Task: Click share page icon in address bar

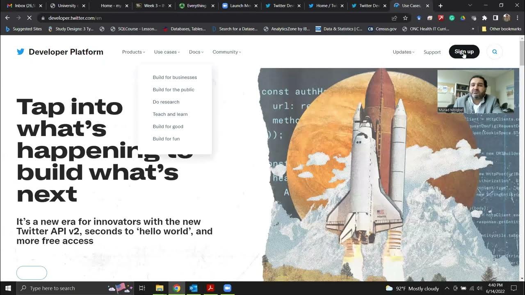Action: pyautogui.click(x=394, y=18)
